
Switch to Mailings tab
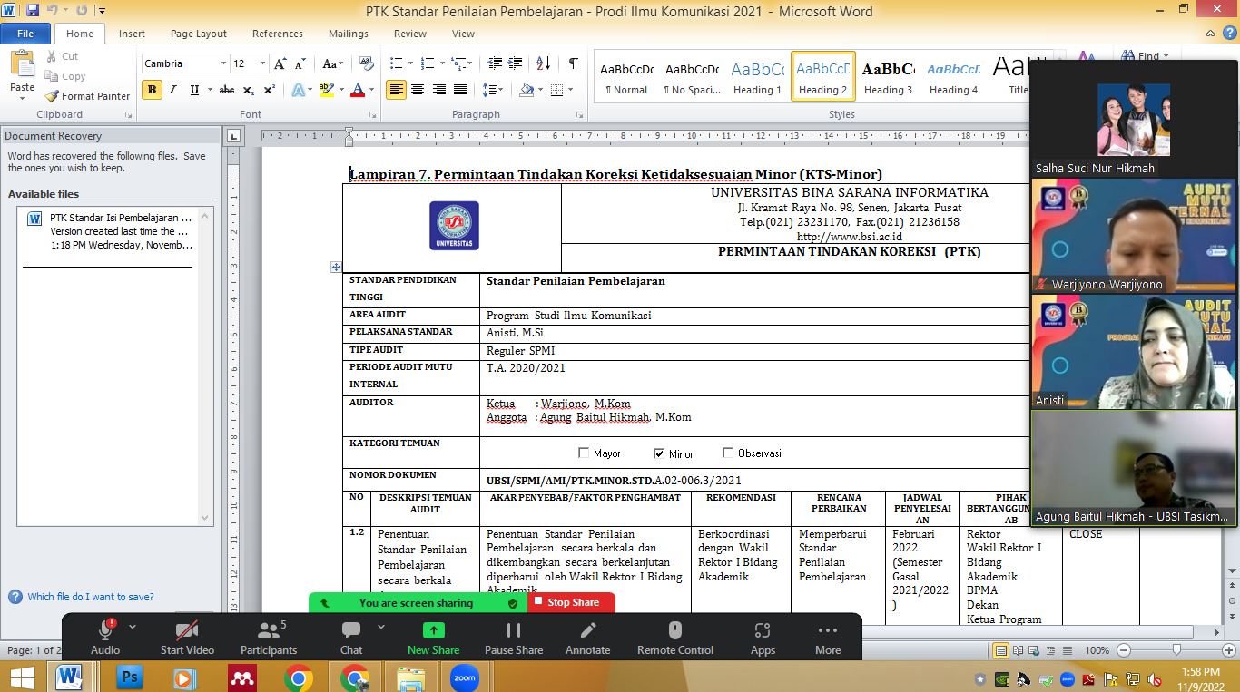pos(349,34)
